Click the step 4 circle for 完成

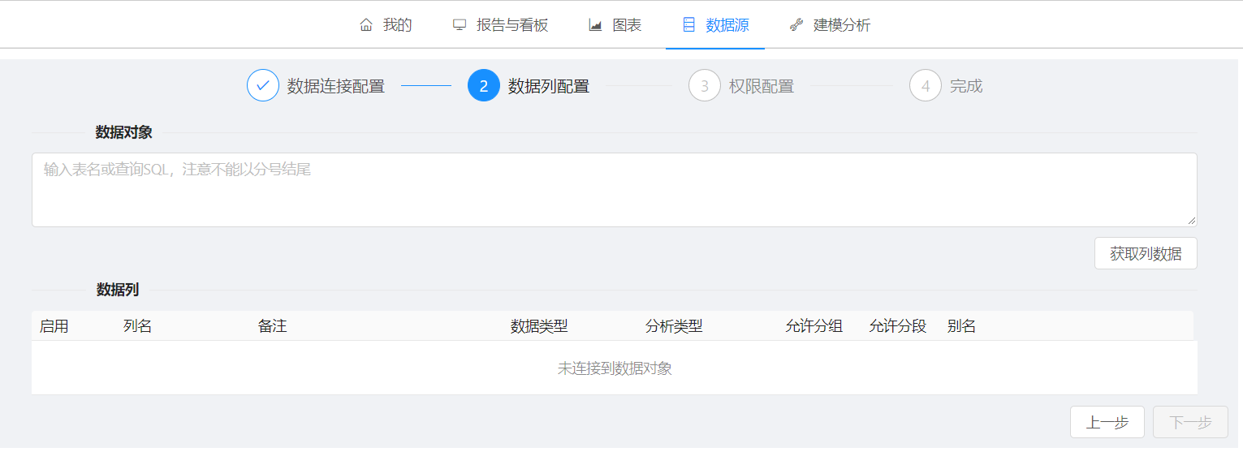926,85
